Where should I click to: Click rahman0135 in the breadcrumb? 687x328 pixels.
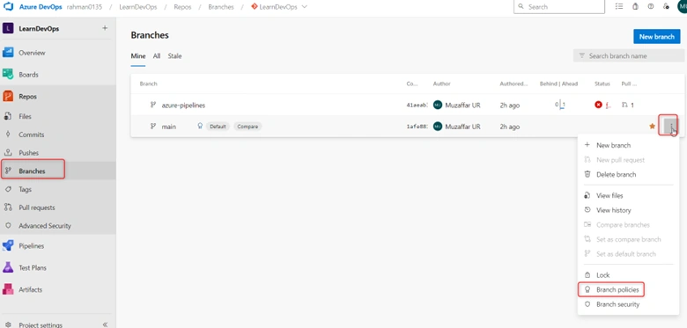pos(85,7)
